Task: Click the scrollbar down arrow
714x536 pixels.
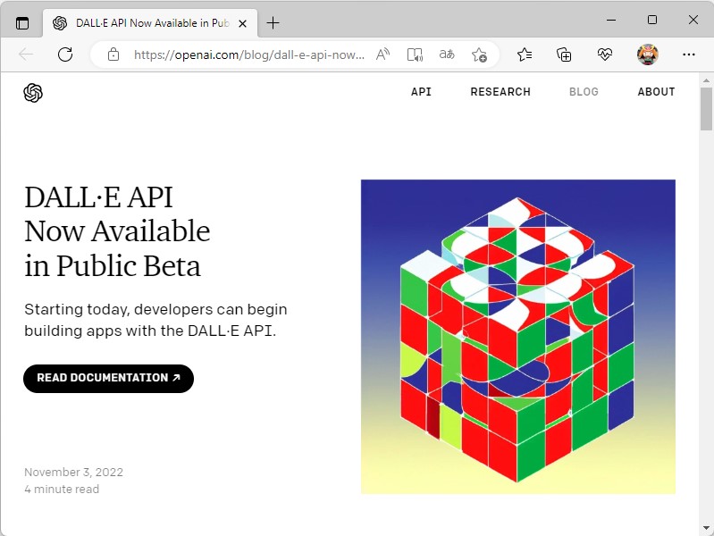Action: (x=706, y=528)
